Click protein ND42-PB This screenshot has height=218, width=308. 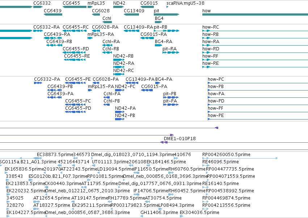point(125,116)
